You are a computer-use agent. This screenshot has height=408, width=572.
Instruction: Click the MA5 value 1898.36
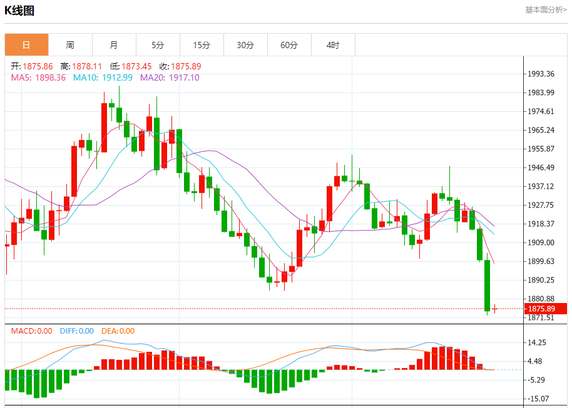tap(50, 77)
